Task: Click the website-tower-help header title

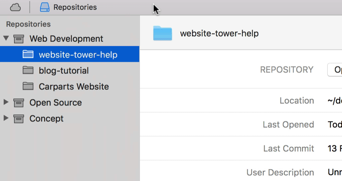Action: tap(219, 34)
